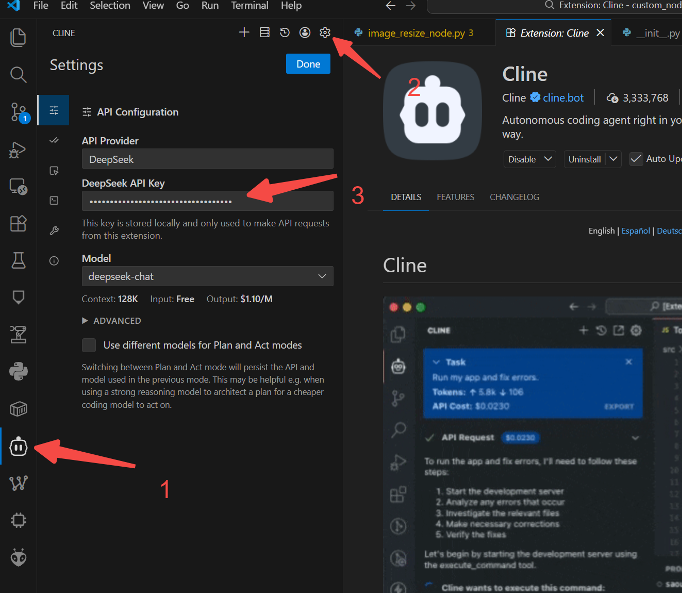Open the Python view in activity bar

click(x=18, y=371)
